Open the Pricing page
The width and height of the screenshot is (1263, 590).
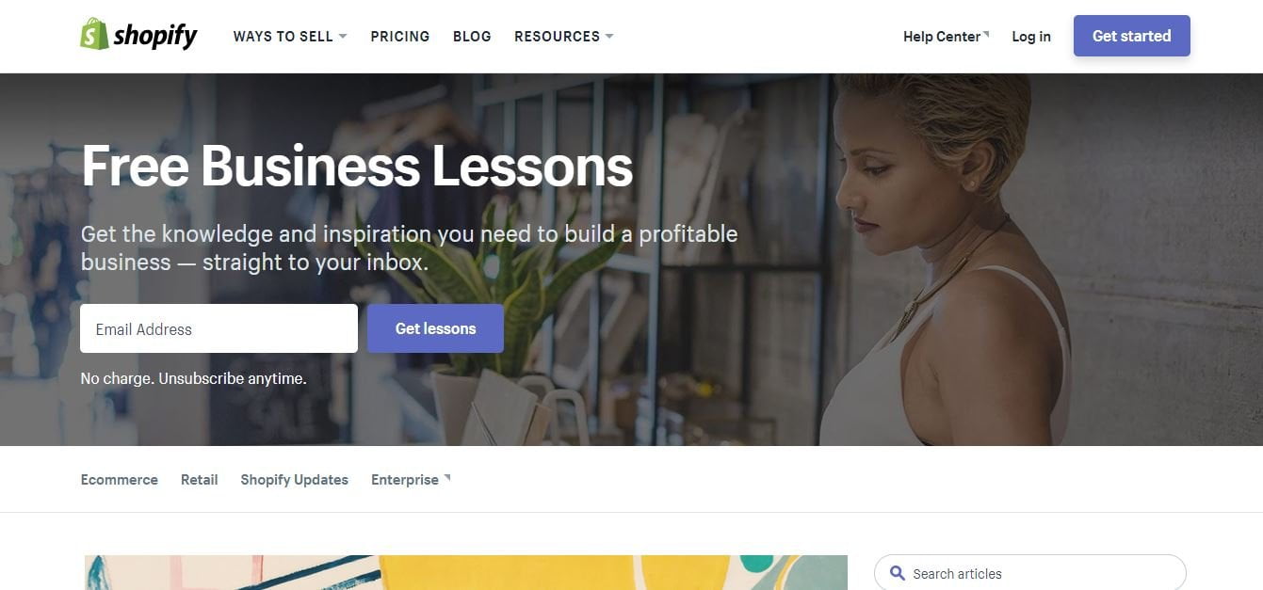pyautogui.click(x=400, y=37)
